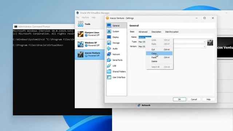Switch to the Disk Encryption tab
This screenshot has width=233, height=131.
pos(172,32)
